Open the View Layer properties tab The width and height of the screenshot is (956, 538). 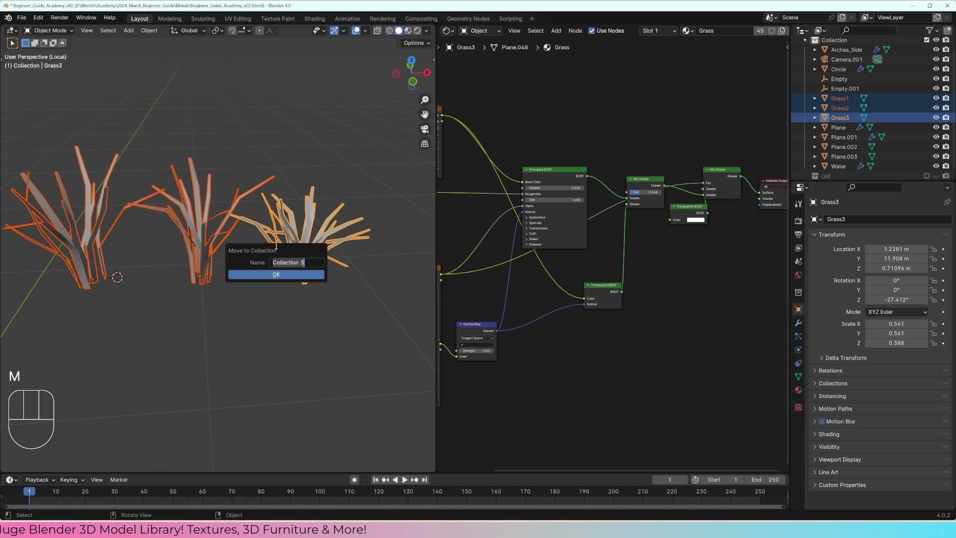798,248
